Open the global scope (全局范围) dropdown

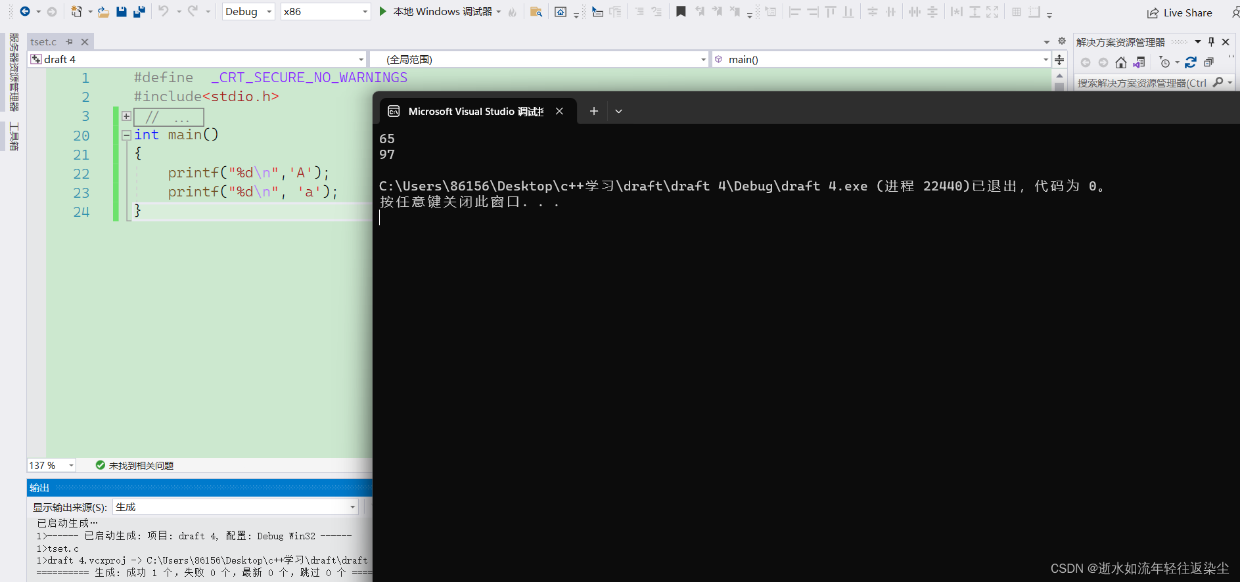click(x=540, y=59)
